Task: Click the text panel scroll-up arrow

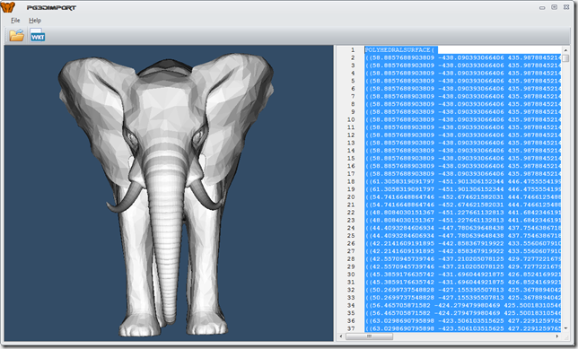Action: pyautogui.click(x=565, y=49)
